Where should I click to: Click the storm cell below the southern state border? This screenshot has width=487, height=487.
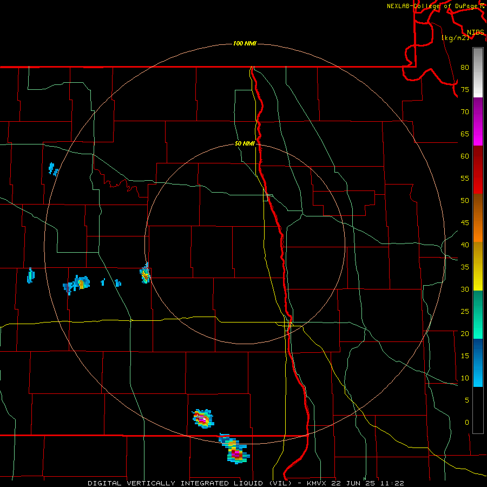click(x=234, y=449)
